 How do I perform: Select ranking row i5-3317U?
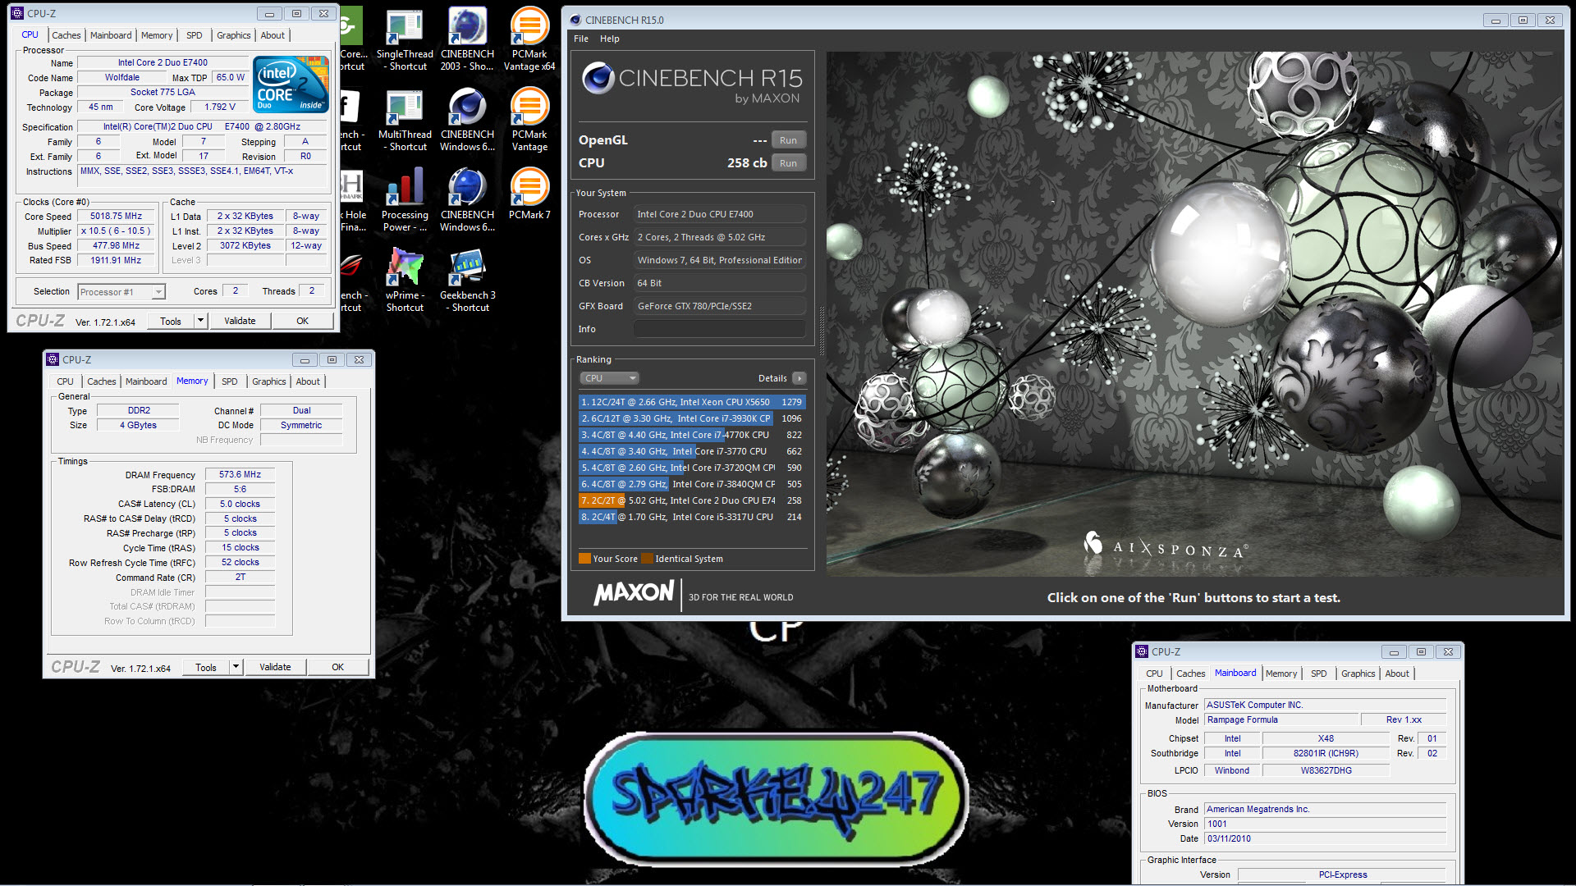click(x=691, y=517)
